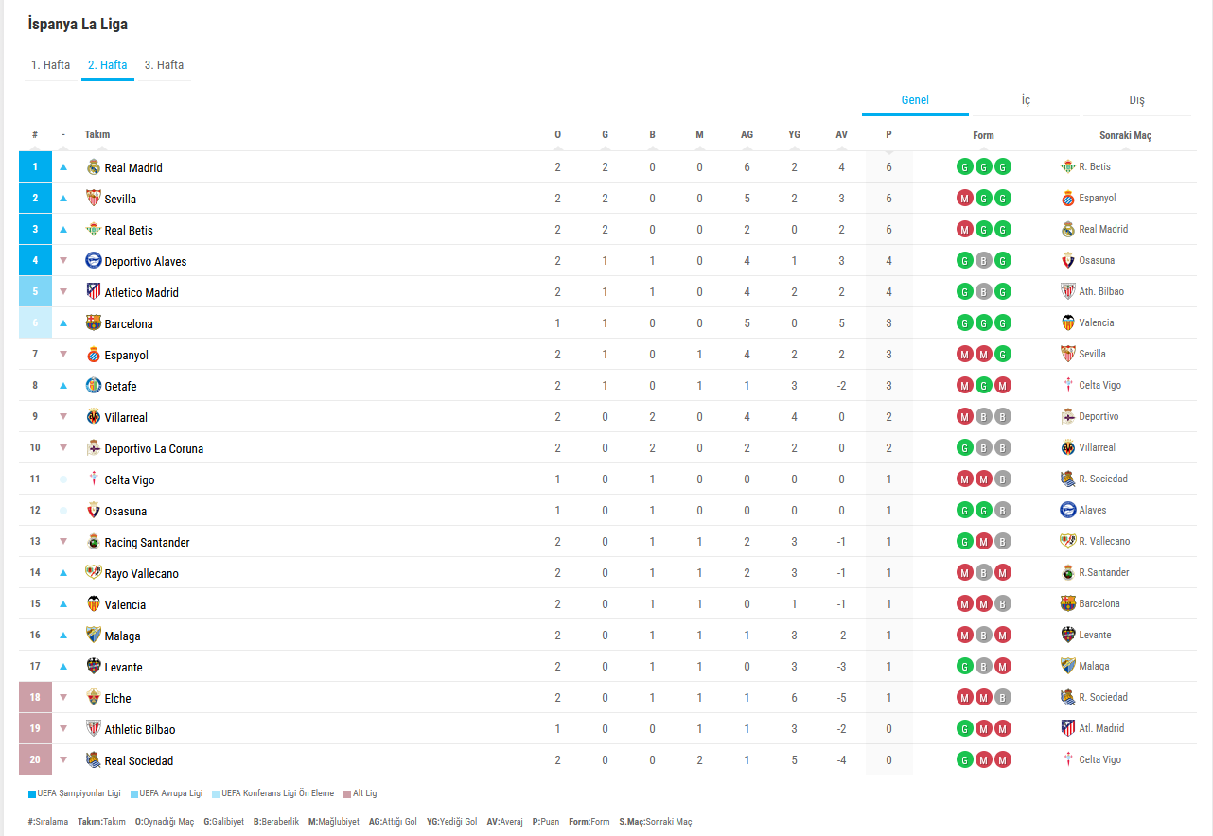
Task: Click Atl. Madrid crest in Athletic Bilbao's next match
Action: point(1068,728)
